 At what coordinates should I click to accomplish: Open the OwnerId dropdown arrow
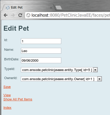pyautogui.click(x=99, y=79)
